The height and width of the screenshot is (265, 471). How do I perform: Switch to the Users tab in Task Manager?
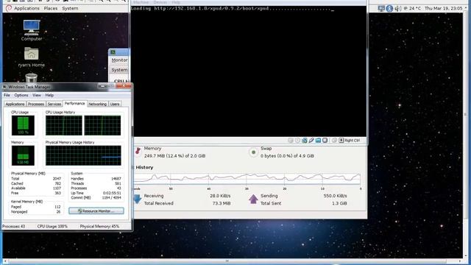click(x=115, y=104)
